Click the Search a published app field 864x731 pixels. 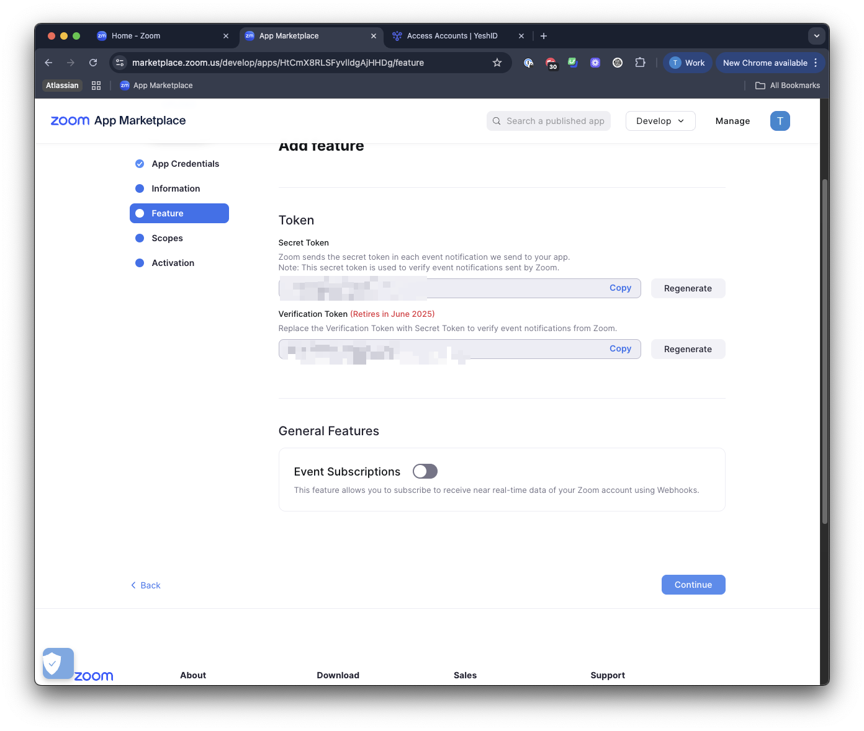click(549, 121)
